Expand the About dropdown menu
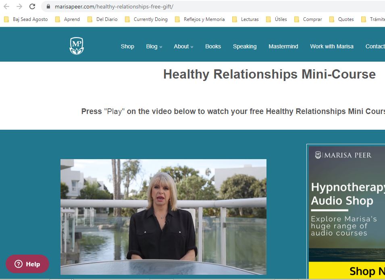The width and height of the screenshot is (385, 280). (183, 46)
